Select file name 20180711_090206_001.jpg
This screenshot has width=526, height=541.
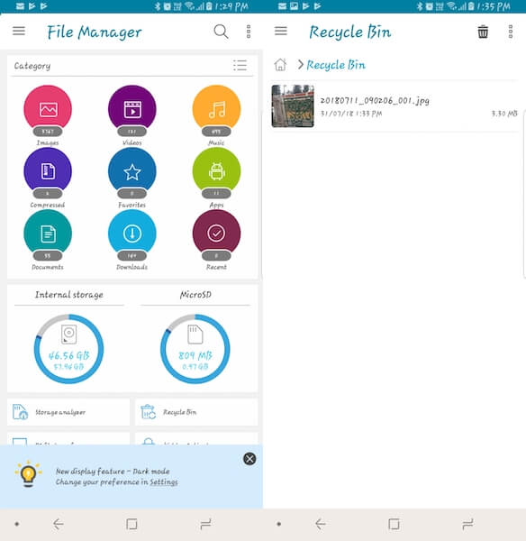click(375, 100)
